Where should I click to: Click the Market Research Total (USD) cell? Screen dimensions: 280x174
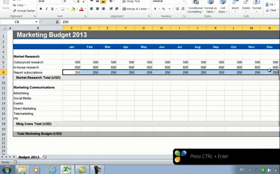point(38,78)
